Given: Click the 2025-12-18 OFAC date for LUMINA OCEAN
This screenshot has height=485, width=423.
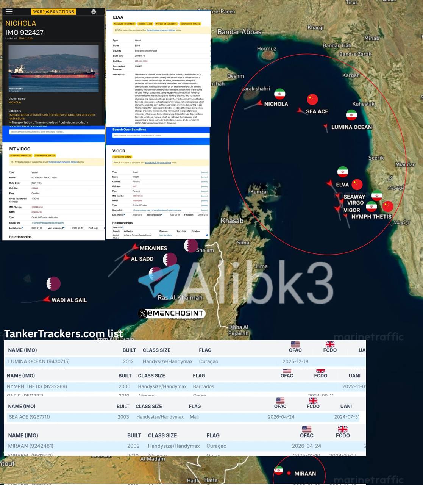Looking at the screenshot, I should [295, 361].
